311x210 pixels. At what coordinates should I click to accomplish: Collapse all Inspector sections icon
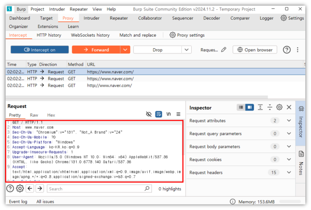click(270, 107)
